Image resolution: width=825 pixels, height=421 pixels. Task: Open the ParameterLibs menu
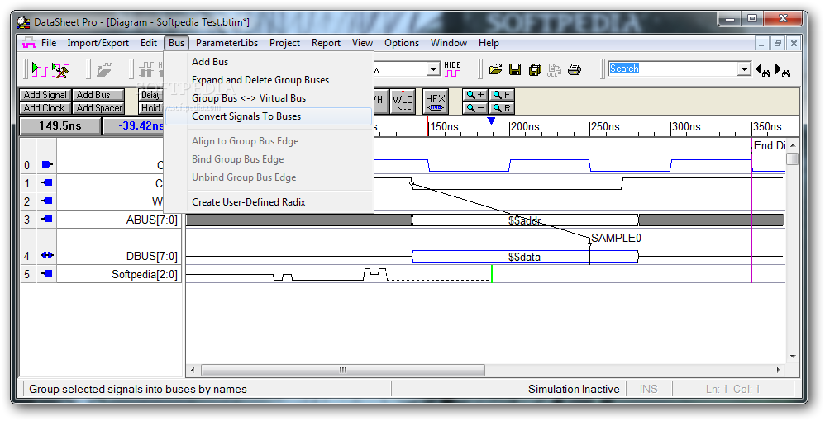[x=227, y=43]
